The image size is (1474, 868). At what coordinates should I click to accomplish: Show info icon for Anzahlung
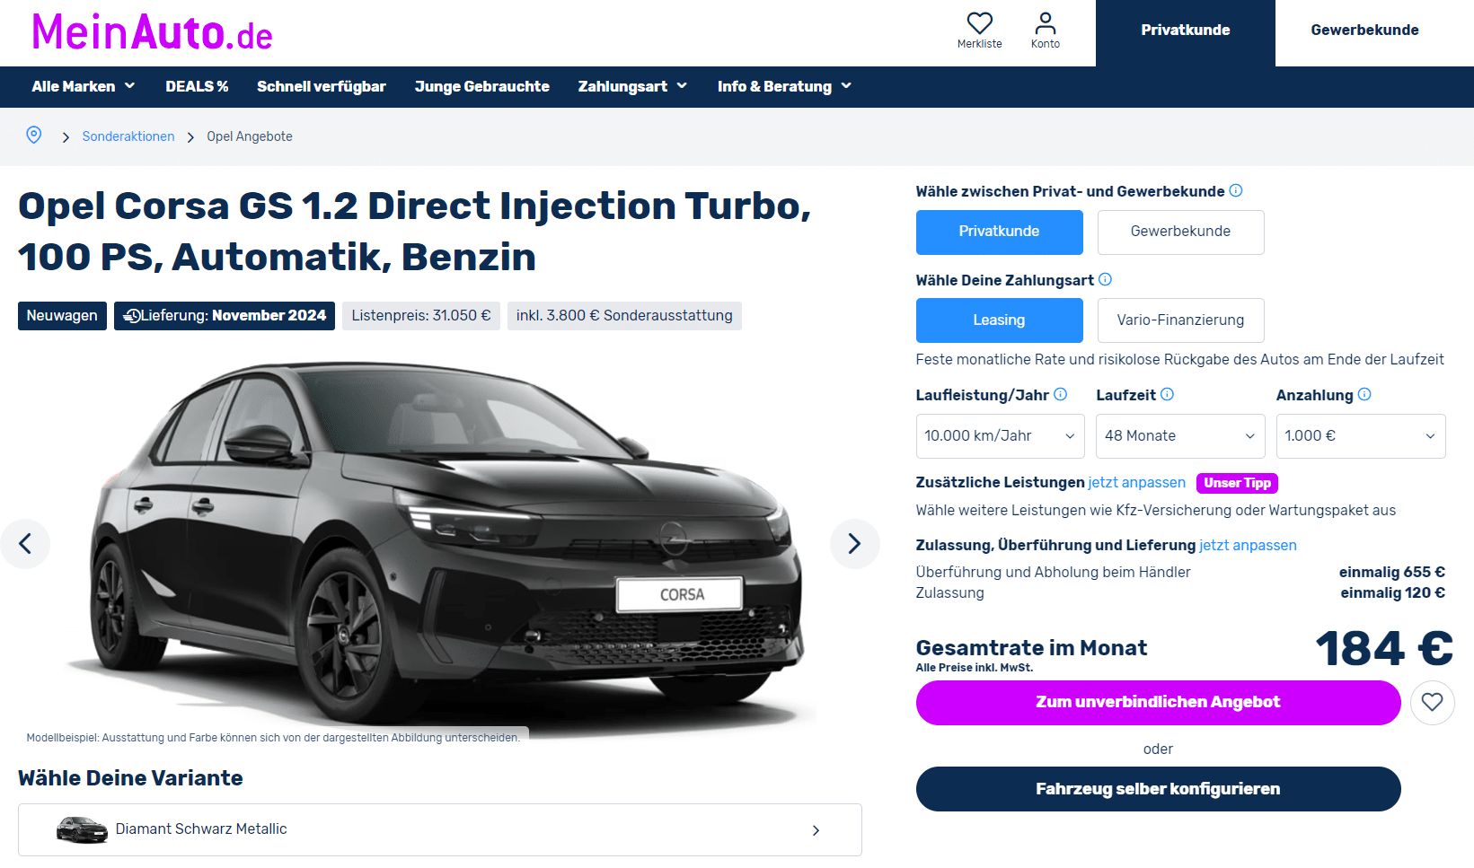(1364, 394)
